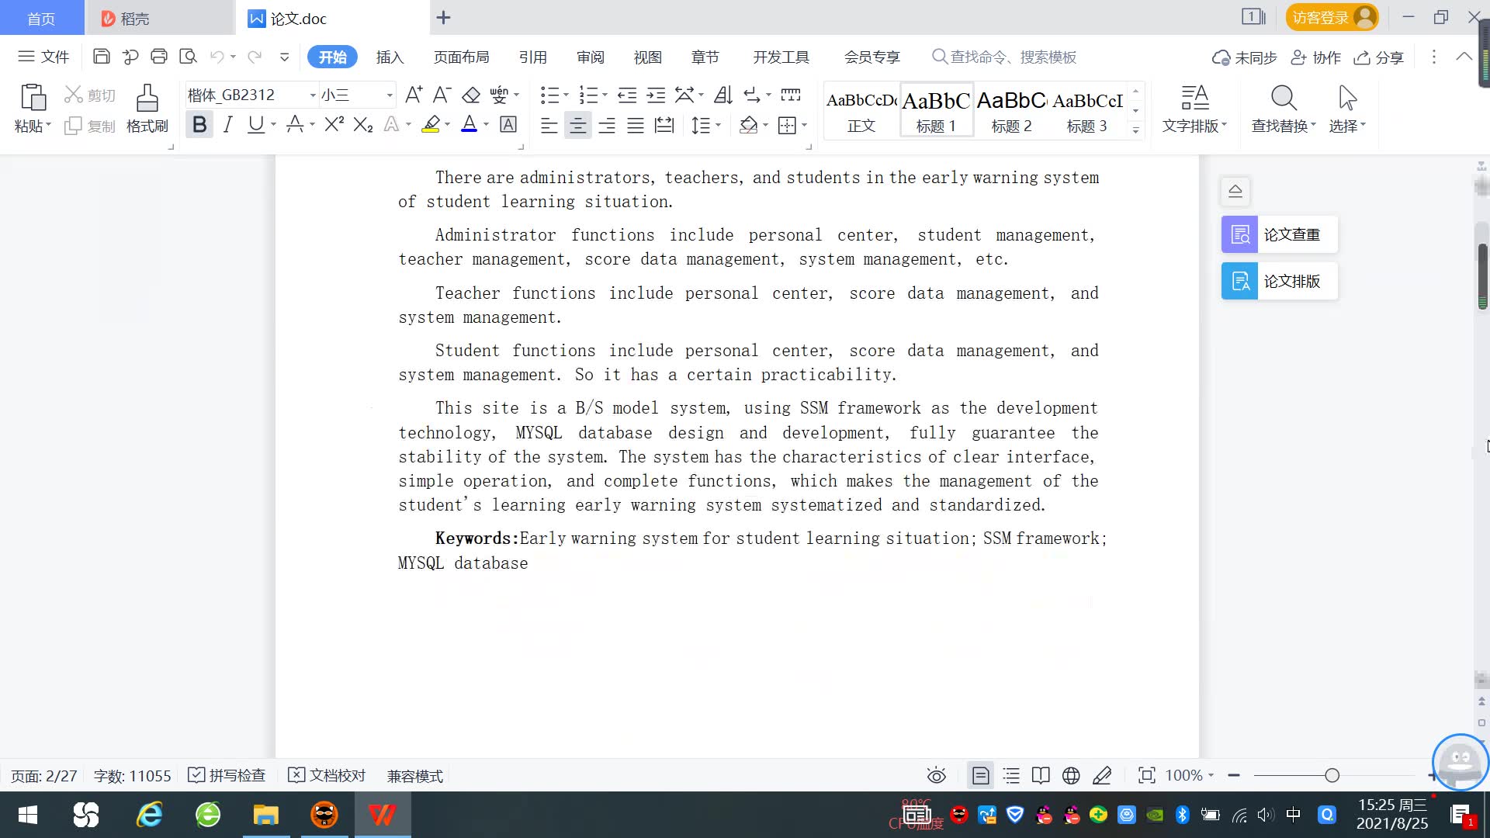Click the Justify text alignment icon
This screenshot has height=838, width=1490.
pos(635,125)
